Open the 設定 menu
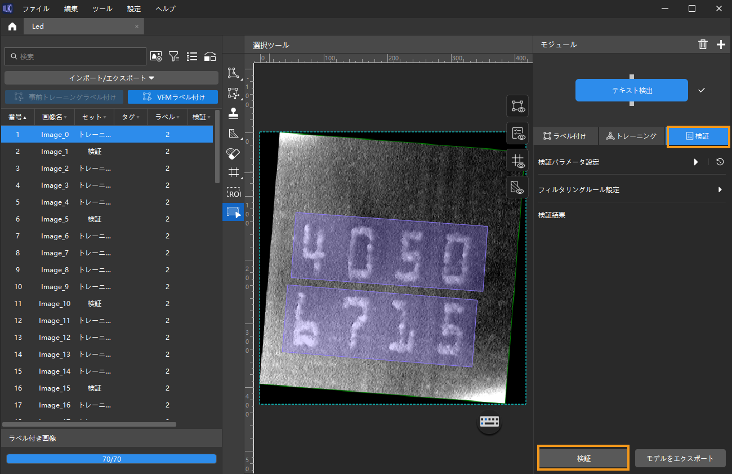Viewport: 732px width, 474px height. pyautogui.click(x=134, y=8)
